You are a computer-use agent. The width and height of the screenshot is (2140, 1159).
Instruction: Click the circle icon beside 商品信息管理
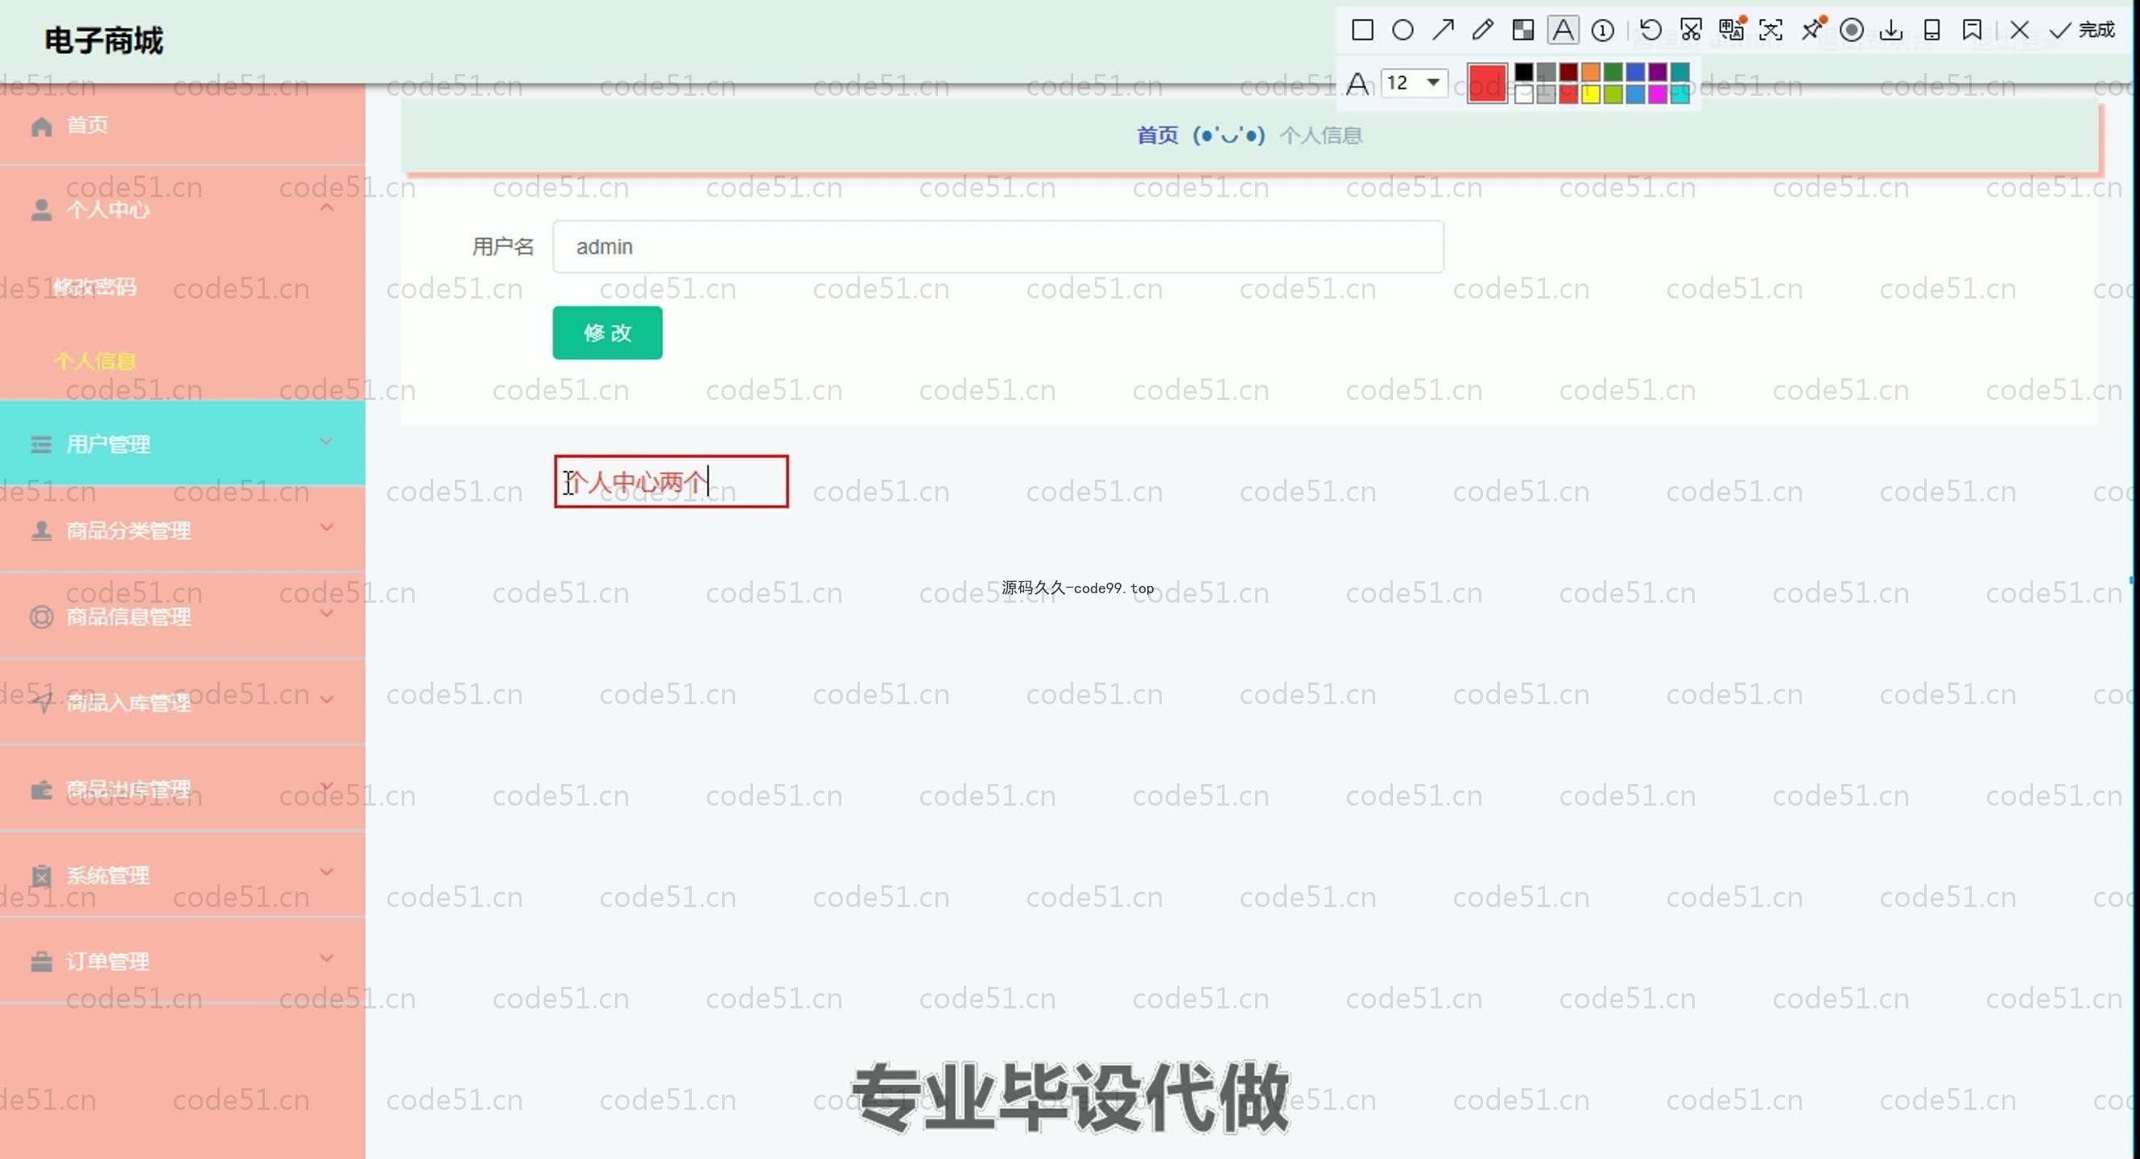(41, 617)
